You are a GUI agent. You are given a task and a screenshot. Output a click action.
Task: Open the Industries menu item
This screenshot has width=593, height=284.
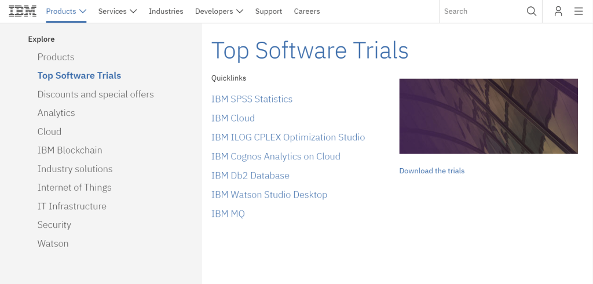point(166,12)
